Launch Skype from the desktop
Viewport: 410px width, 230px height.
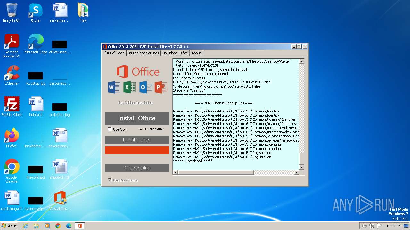(x=35, y=13)
